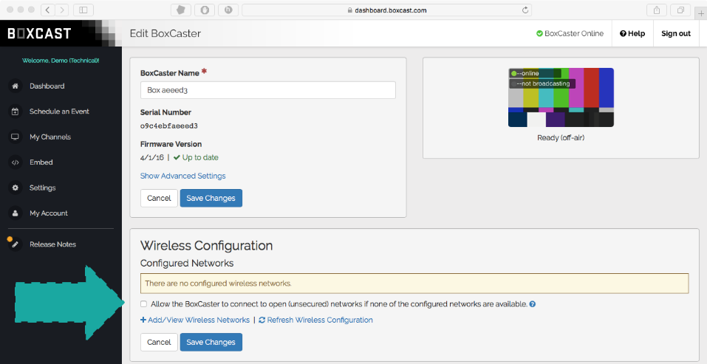
Task: Click the My Account person icon
Action: tap(15, 213)
